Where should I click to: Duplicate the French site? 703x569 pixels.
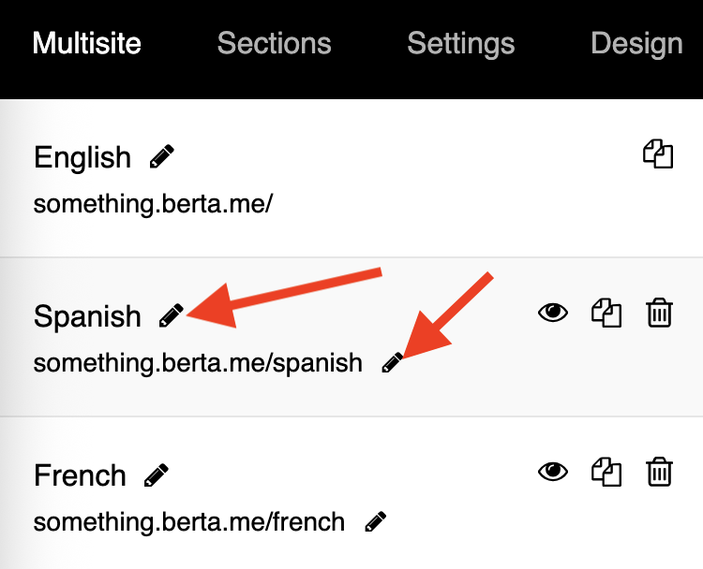(606, 472)
